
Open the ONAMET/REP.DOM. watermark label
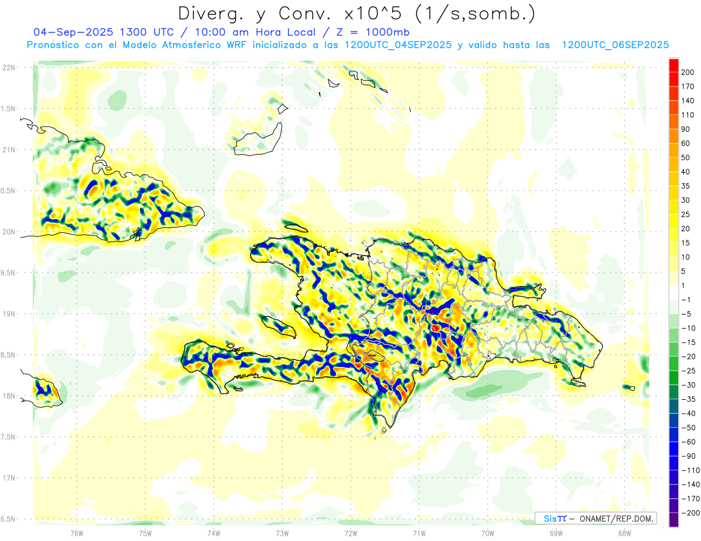(595, 518)
